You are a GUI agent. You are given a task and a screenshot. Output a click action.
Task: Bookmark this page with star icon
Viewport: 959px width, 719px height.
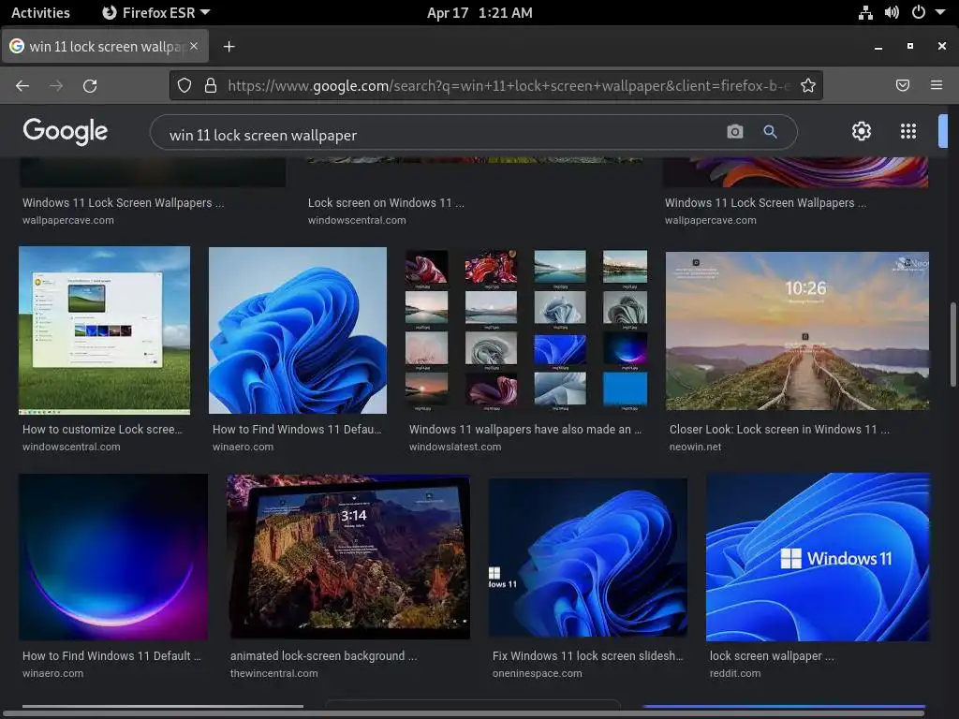point(808,85)
